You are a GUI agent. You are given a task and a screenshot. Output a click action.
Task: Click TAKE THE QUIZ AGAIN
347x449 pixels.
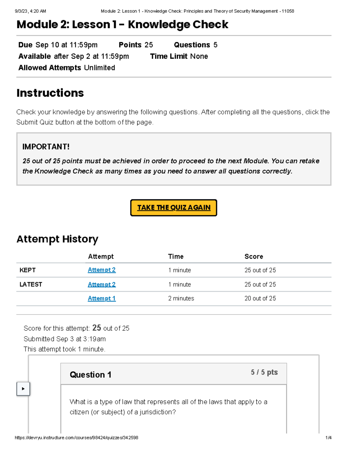pos(173,208)
